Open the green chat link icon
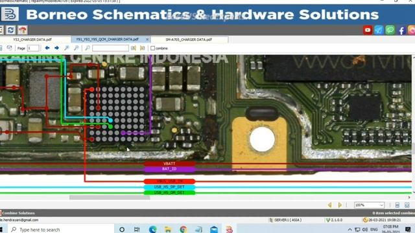The width and height of the screenshot is (415, 233). coord(390,30)
